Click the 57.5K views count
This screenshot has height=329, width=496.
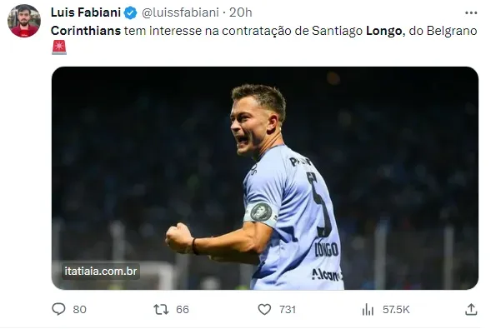coord(396,309)
